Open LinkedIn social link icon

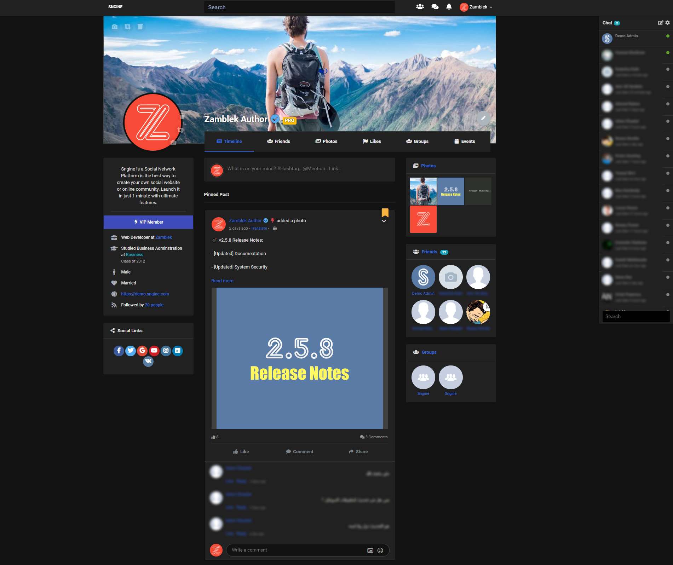click(178, 351)
